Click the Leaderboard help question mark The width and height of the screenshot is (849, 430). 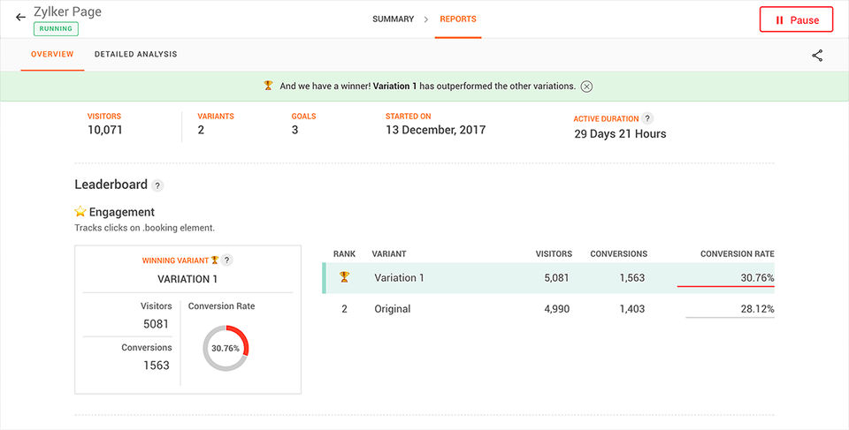(157, 185)
